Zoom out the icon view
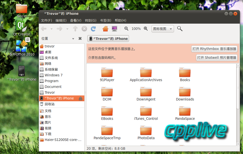The image size is (243, 154). click(127, 29)
